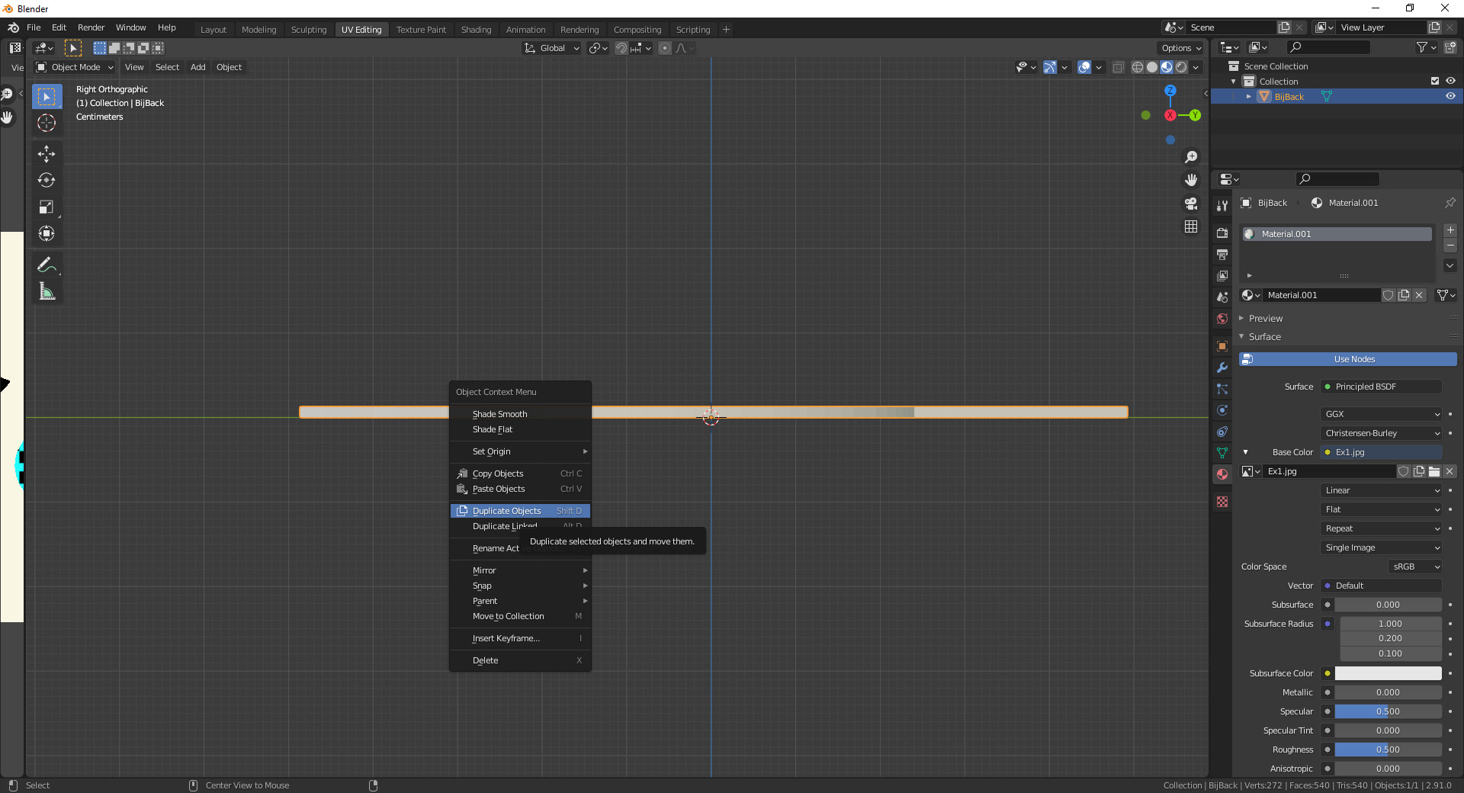Expand the Preview panel
This screenshot has width=1464, height=793.
[x=1266, y=319]
